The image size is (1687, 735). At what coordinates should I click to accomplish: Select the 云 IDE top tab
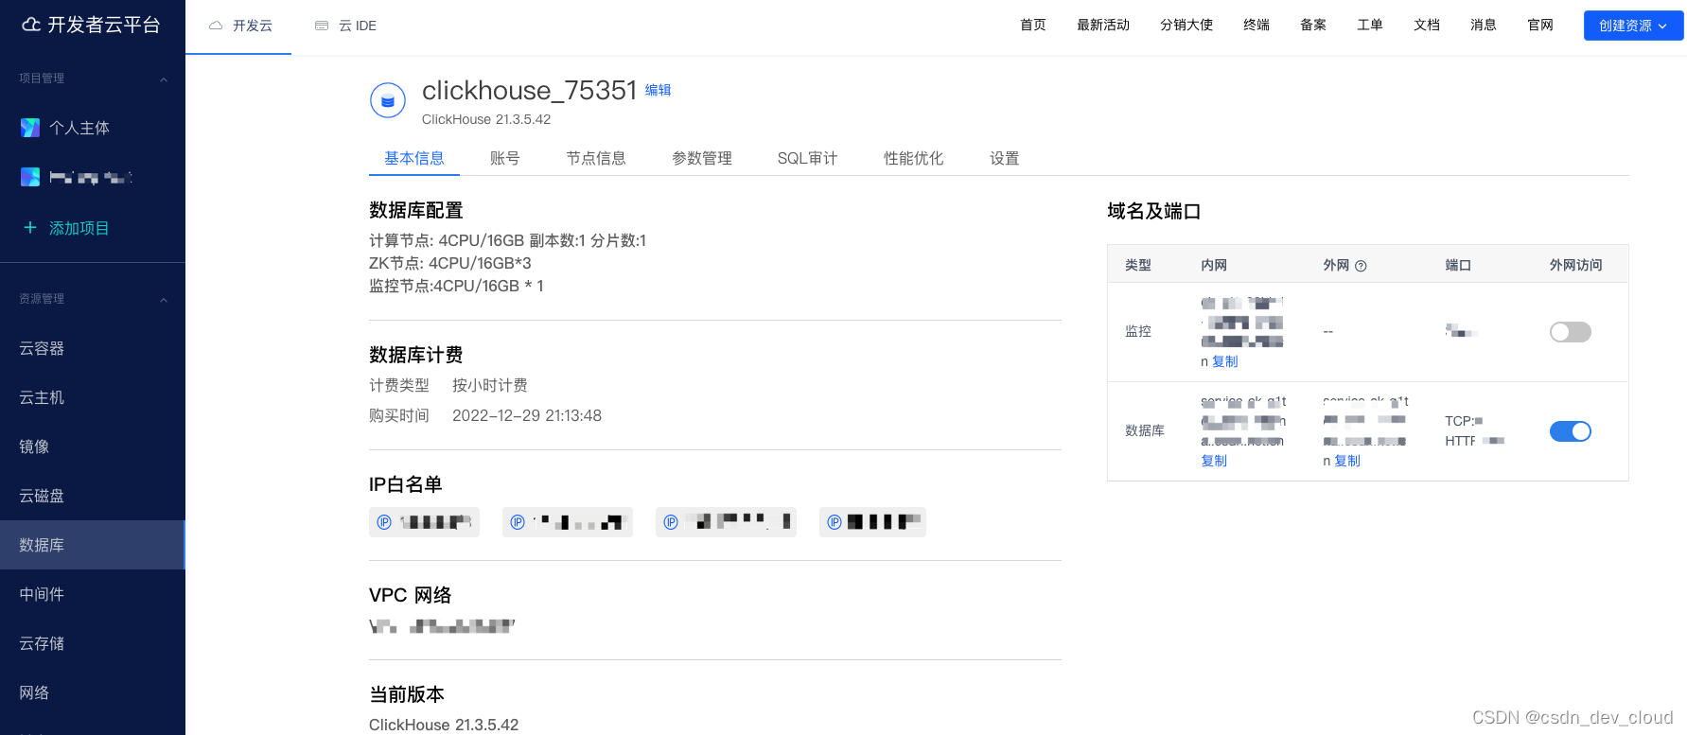pos(345,26)
